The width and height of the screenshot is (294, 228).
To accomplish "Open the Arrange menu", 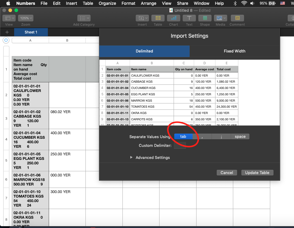I will click(148, 3).
